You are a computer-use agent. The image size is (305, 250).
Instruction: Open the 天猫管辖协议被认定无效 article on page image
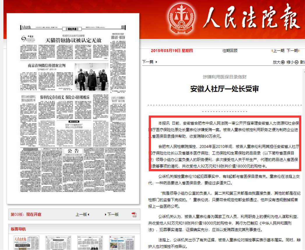(73, 40)
